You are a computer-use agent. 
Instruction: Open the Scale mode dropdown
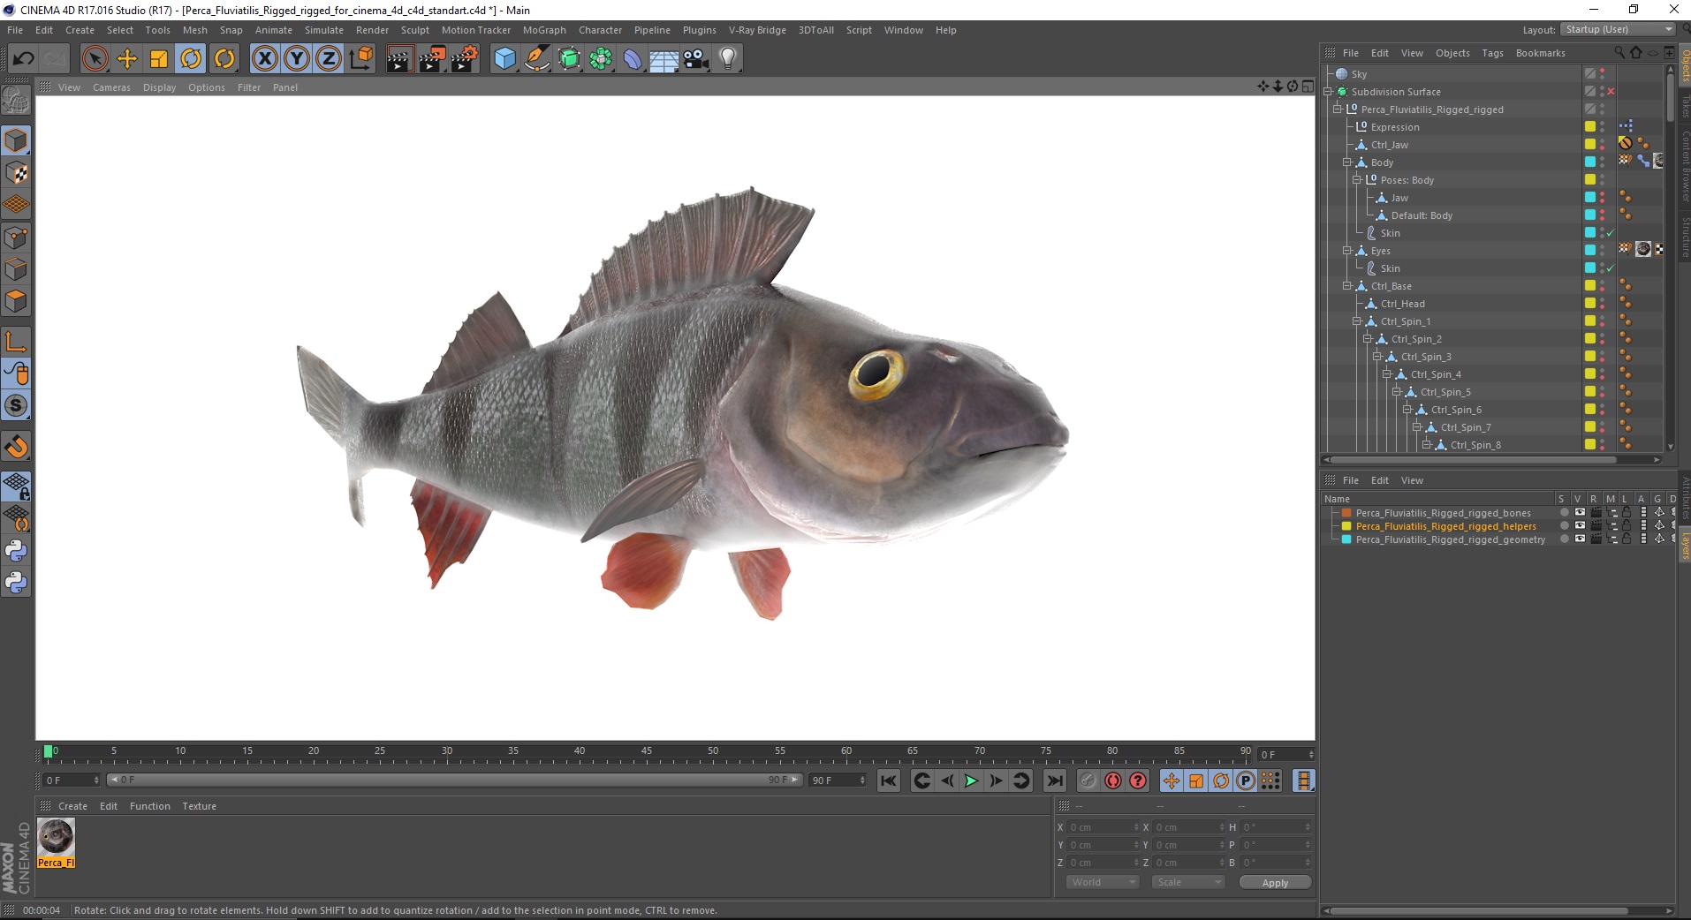coord(1187,882)
